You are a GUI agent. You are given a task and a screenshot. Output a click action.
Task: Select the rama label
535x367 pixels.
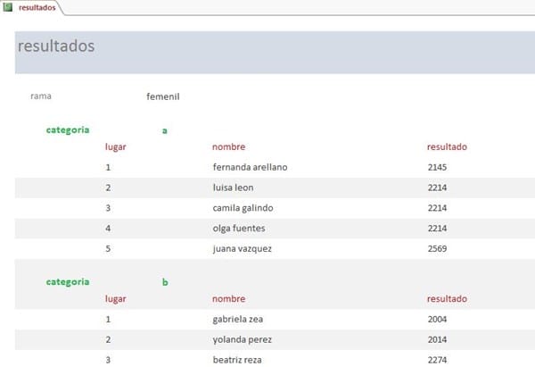click(x=41, y=96)
